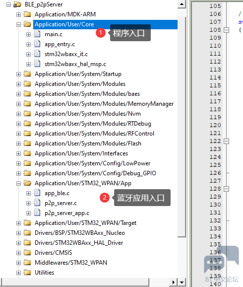Click the Config/LowPower folder icon

pos(27,163)
